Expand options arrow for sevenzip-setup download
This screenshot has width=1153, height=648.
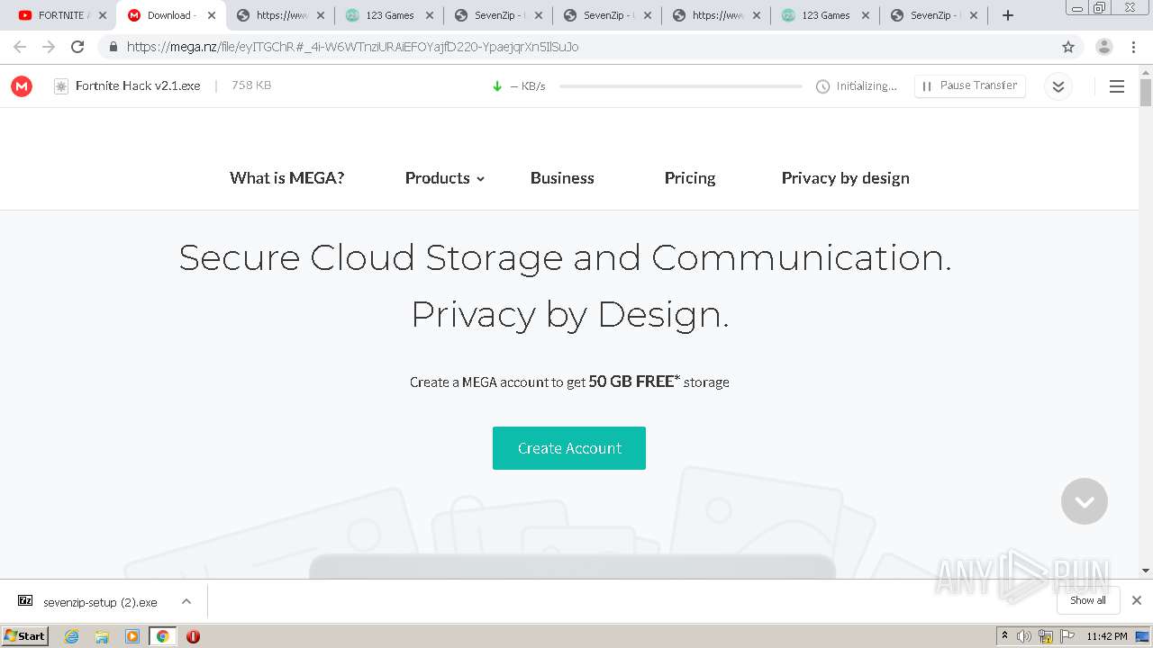(186, 601)
